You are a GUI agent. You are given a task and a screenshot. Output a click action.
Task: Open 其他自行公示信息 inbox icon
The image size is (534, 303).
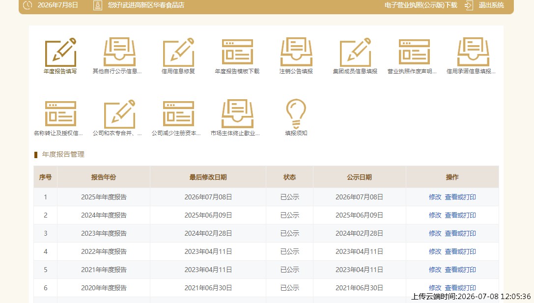[119, 52]
